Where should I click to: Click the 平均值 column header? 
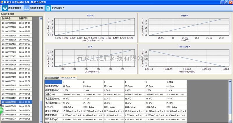click(176, 82)
